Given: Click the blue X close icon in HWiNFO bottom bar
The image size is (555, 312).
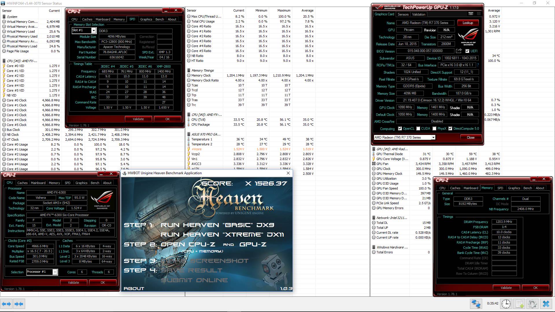Looking at the screenshot, I should pos(546,304).
